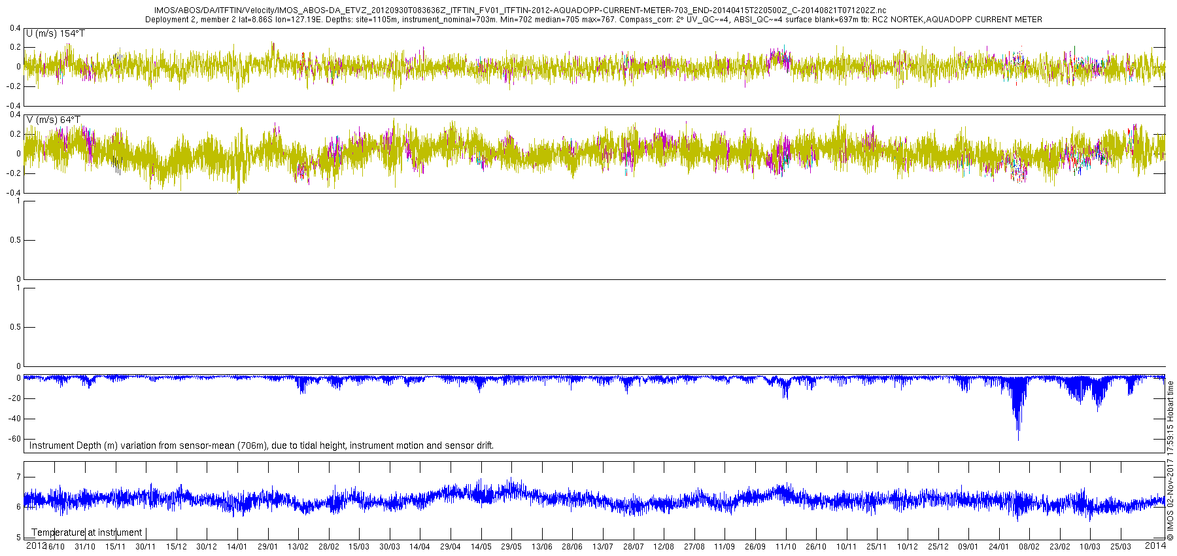The height and width of the screenshot is (556, 1177).
Task: Select date tick '30/12'
Action: click(207, 547)
